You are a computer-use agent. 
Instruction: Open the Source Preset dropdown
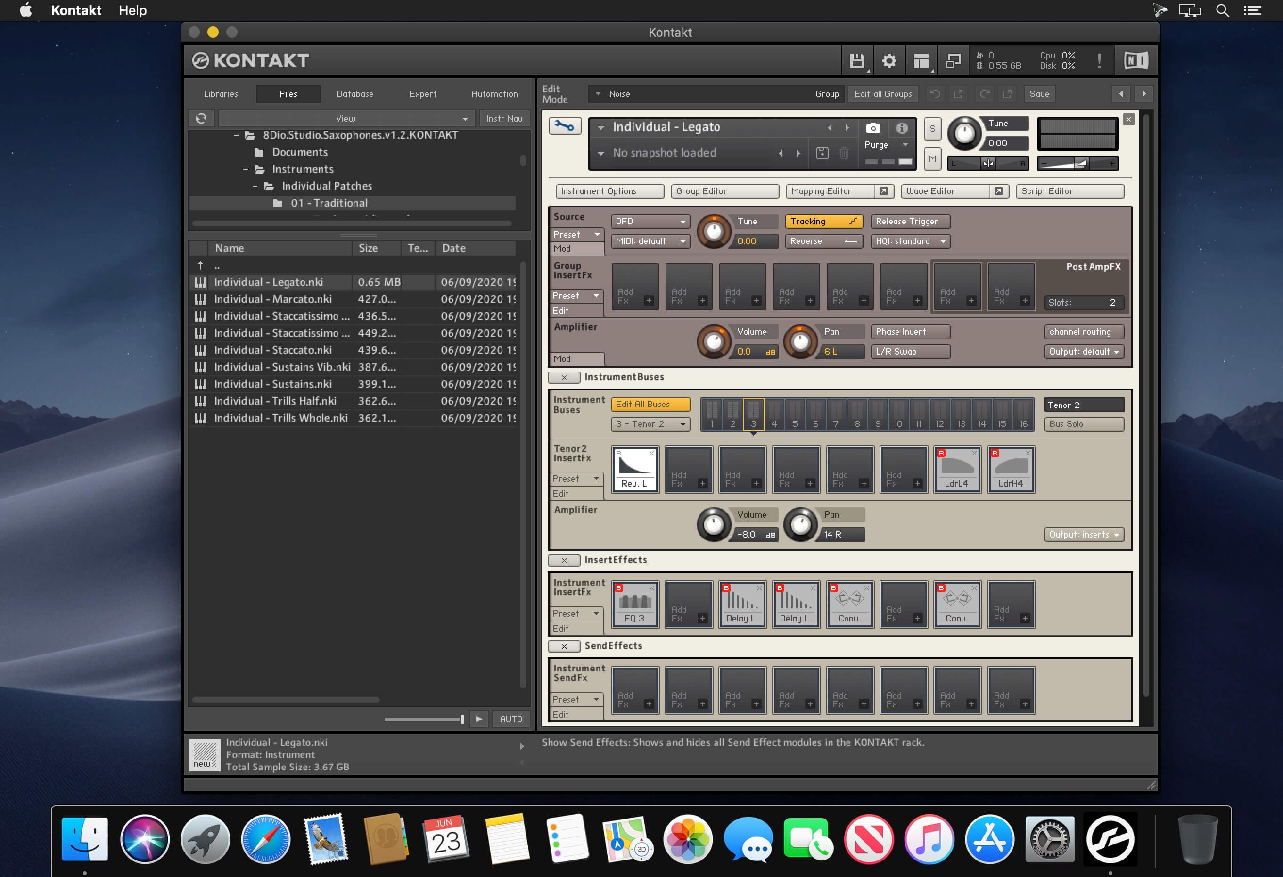576,235
